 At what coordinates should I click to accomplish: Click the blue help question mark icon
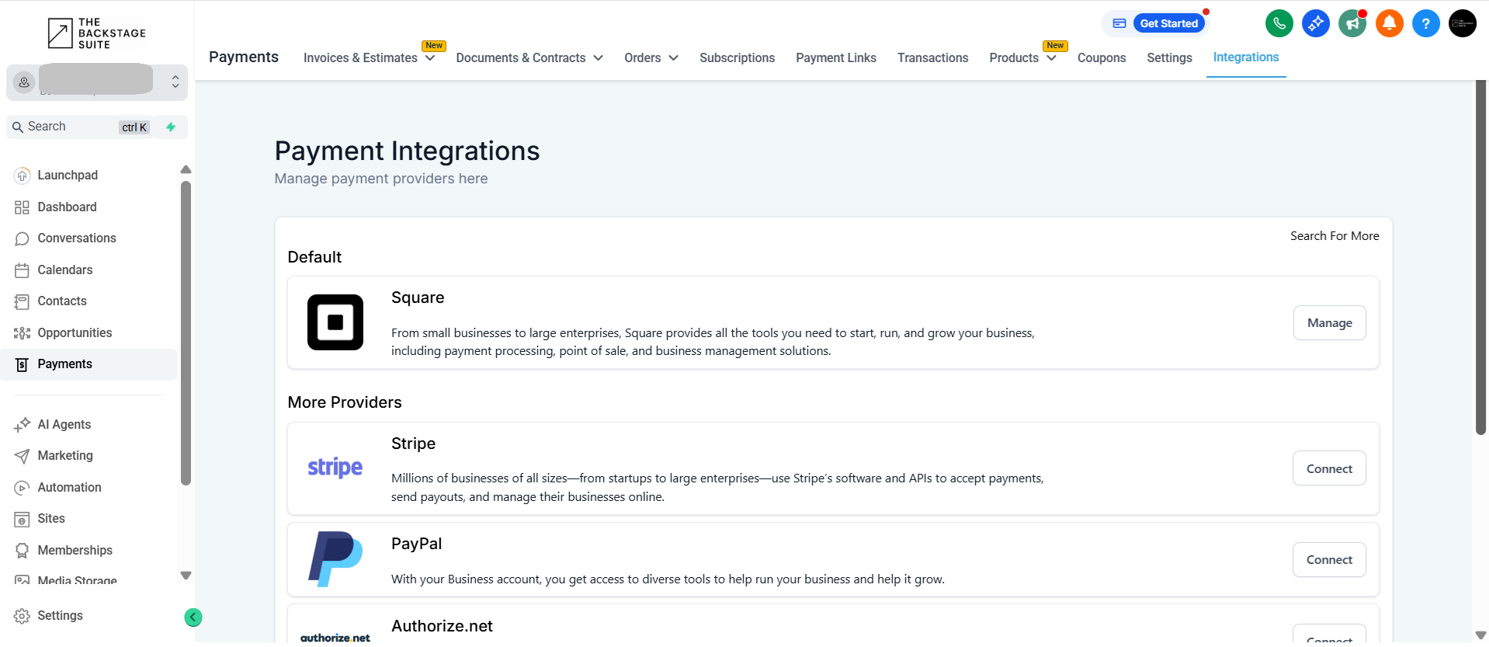[1425, 23]
